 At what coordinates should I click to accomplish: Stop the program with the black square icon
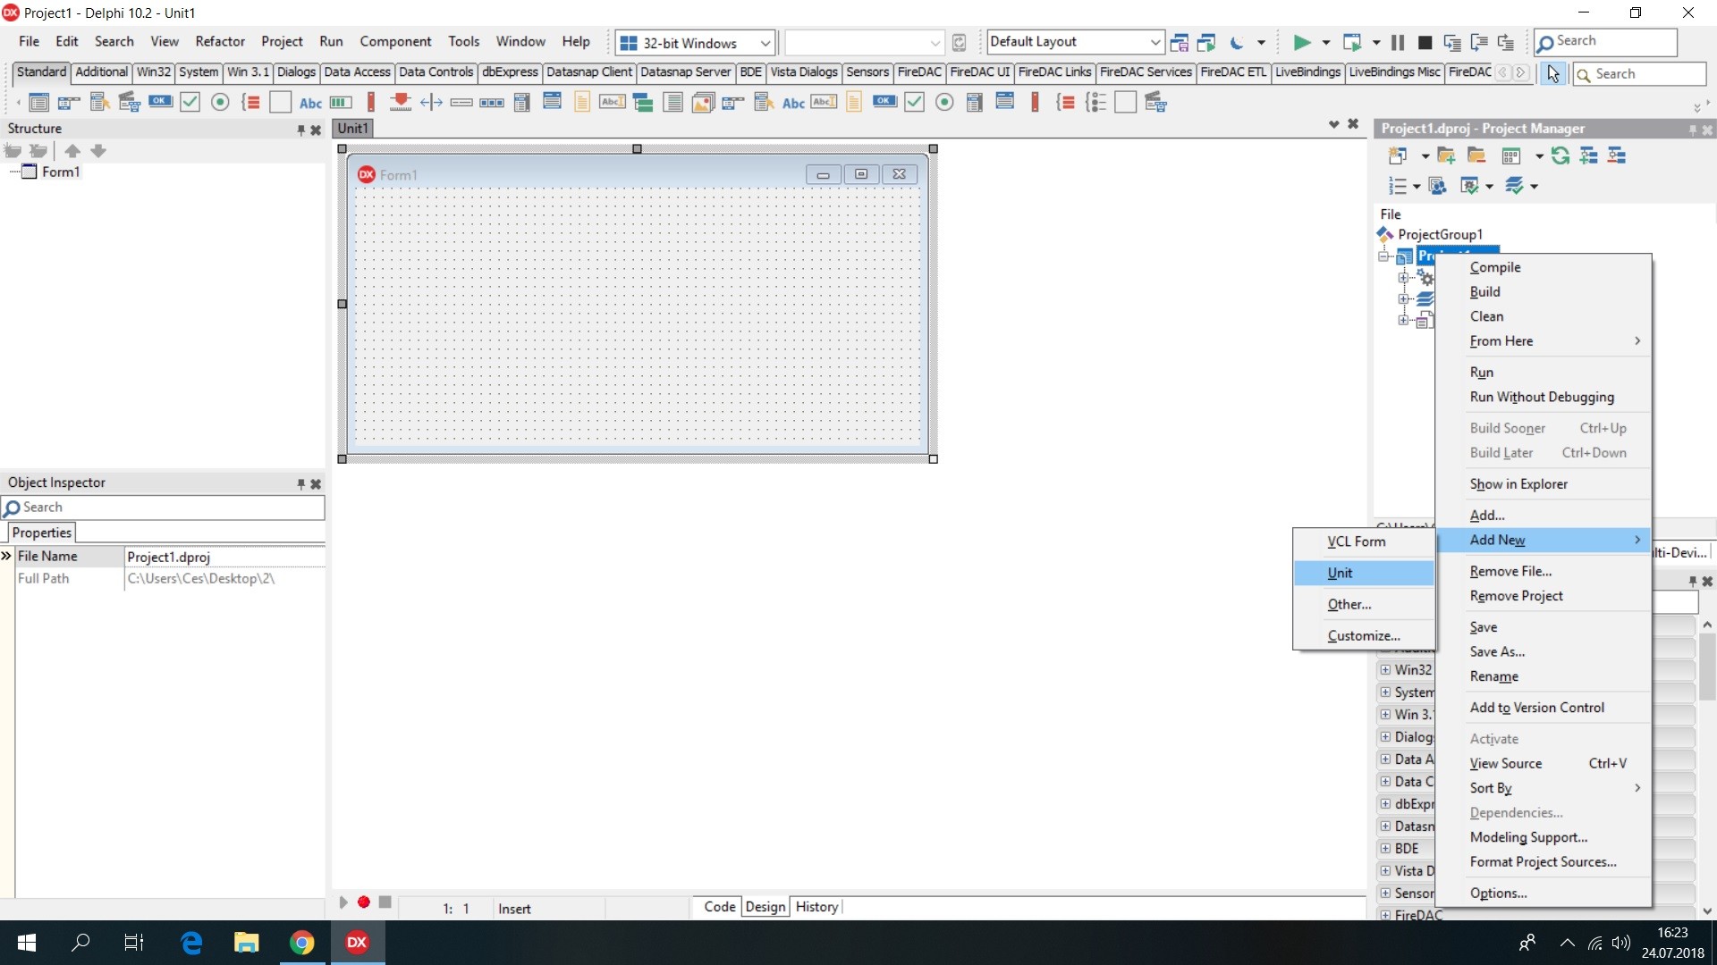[x=1425, y=42]
